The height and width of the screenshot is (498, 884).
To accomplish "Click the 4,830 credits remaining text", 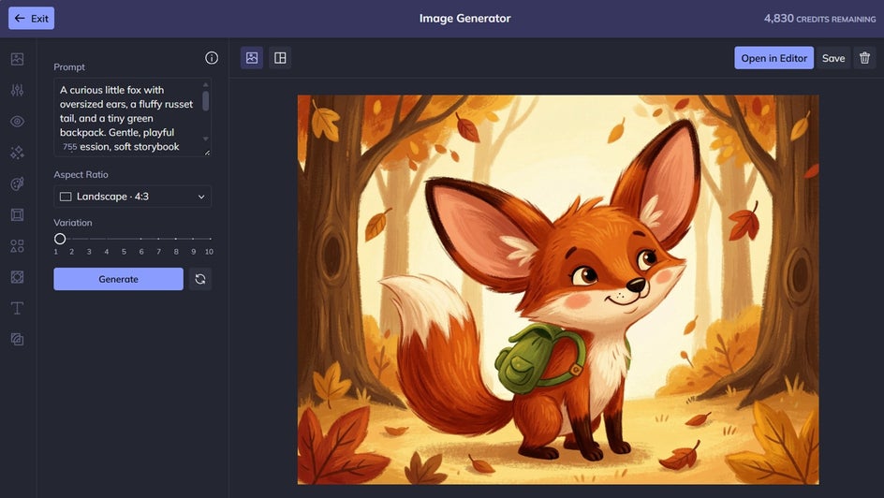I will tap(819, 19).
